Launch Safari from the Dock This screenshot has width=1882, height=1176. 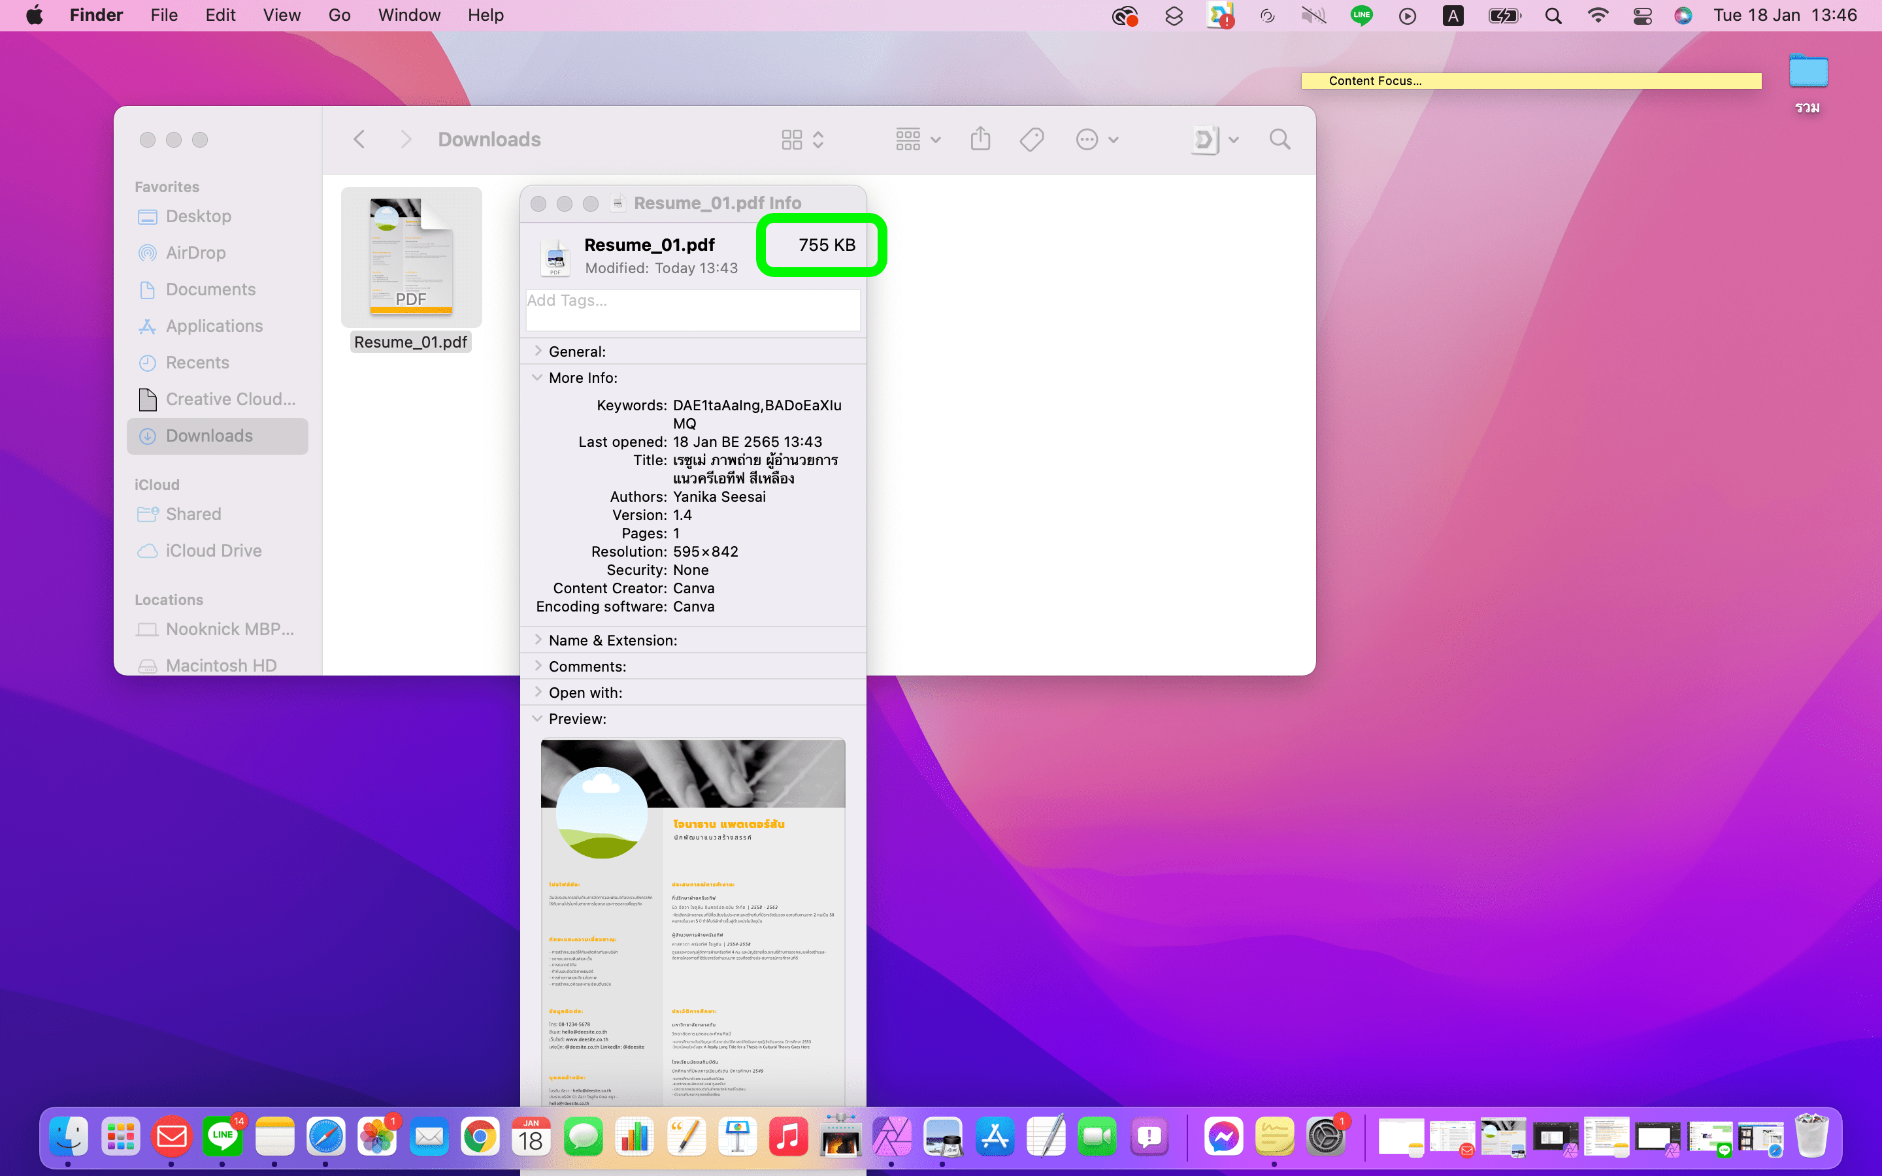[325, 1137]
